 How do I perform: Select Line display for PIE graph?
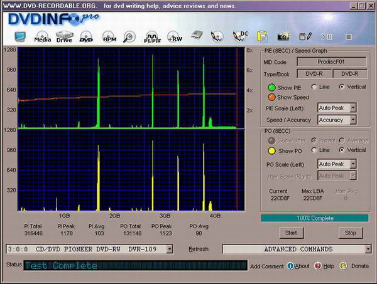(314, 87)
